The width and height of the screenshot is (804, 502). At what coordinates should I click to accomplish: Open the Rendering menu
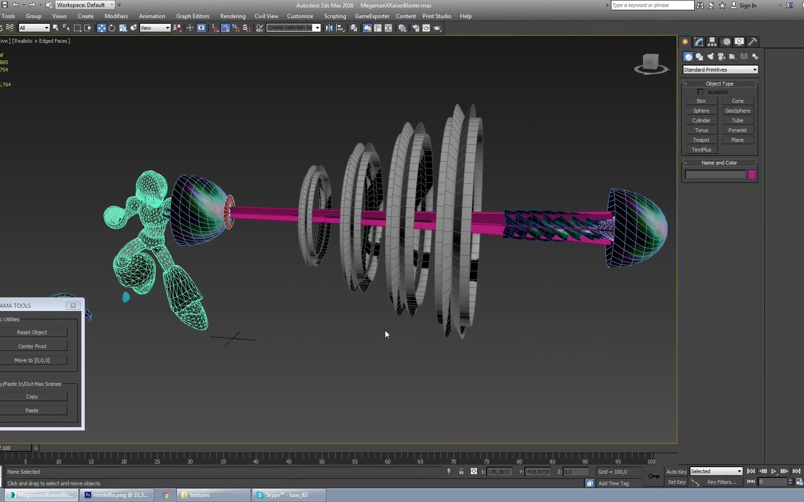coord(233,16)
